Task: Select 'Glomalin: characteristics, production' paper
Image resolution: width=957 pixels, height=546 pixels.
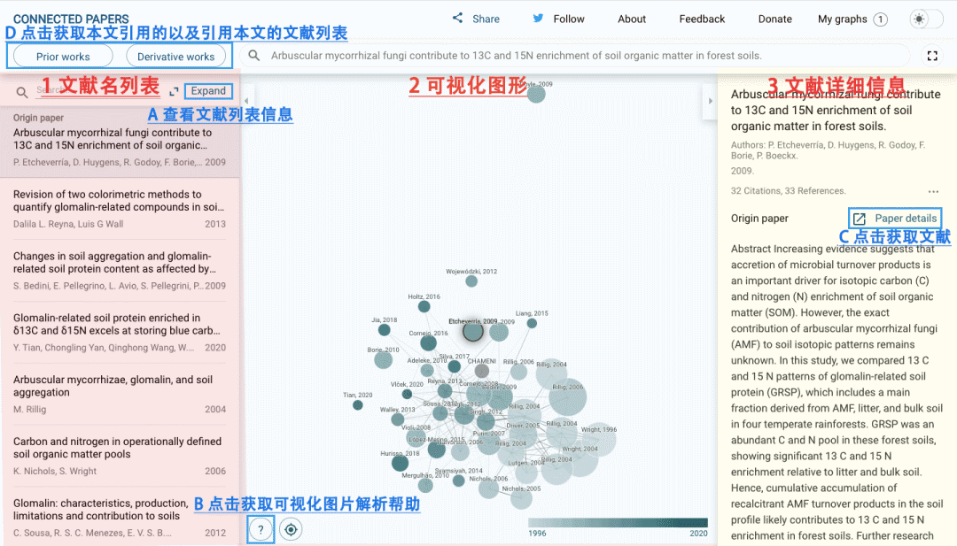Action: point(120,518)
